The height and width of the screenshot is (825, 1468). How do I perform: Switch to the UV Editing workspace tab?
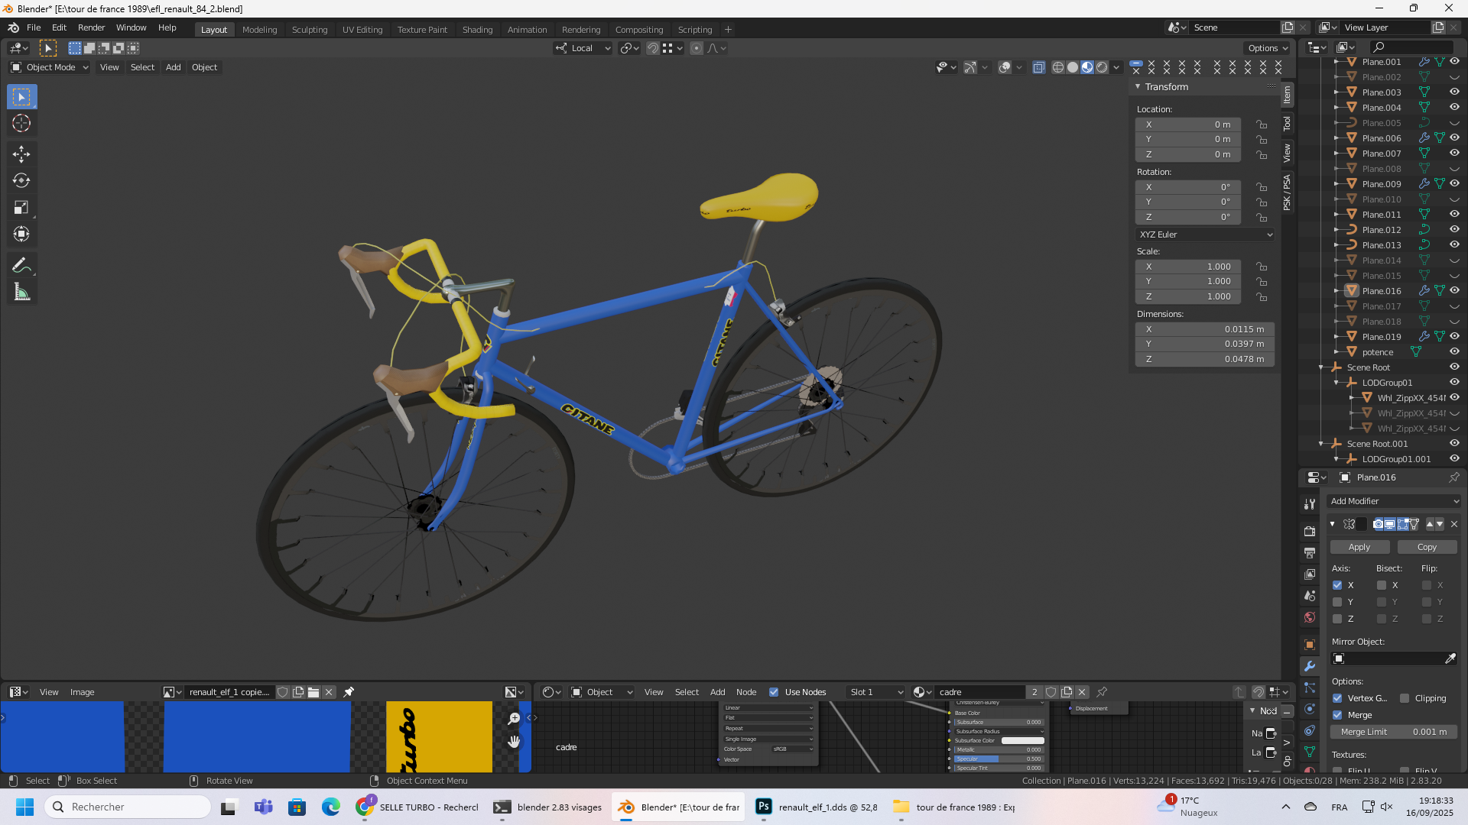click(362, 30)
